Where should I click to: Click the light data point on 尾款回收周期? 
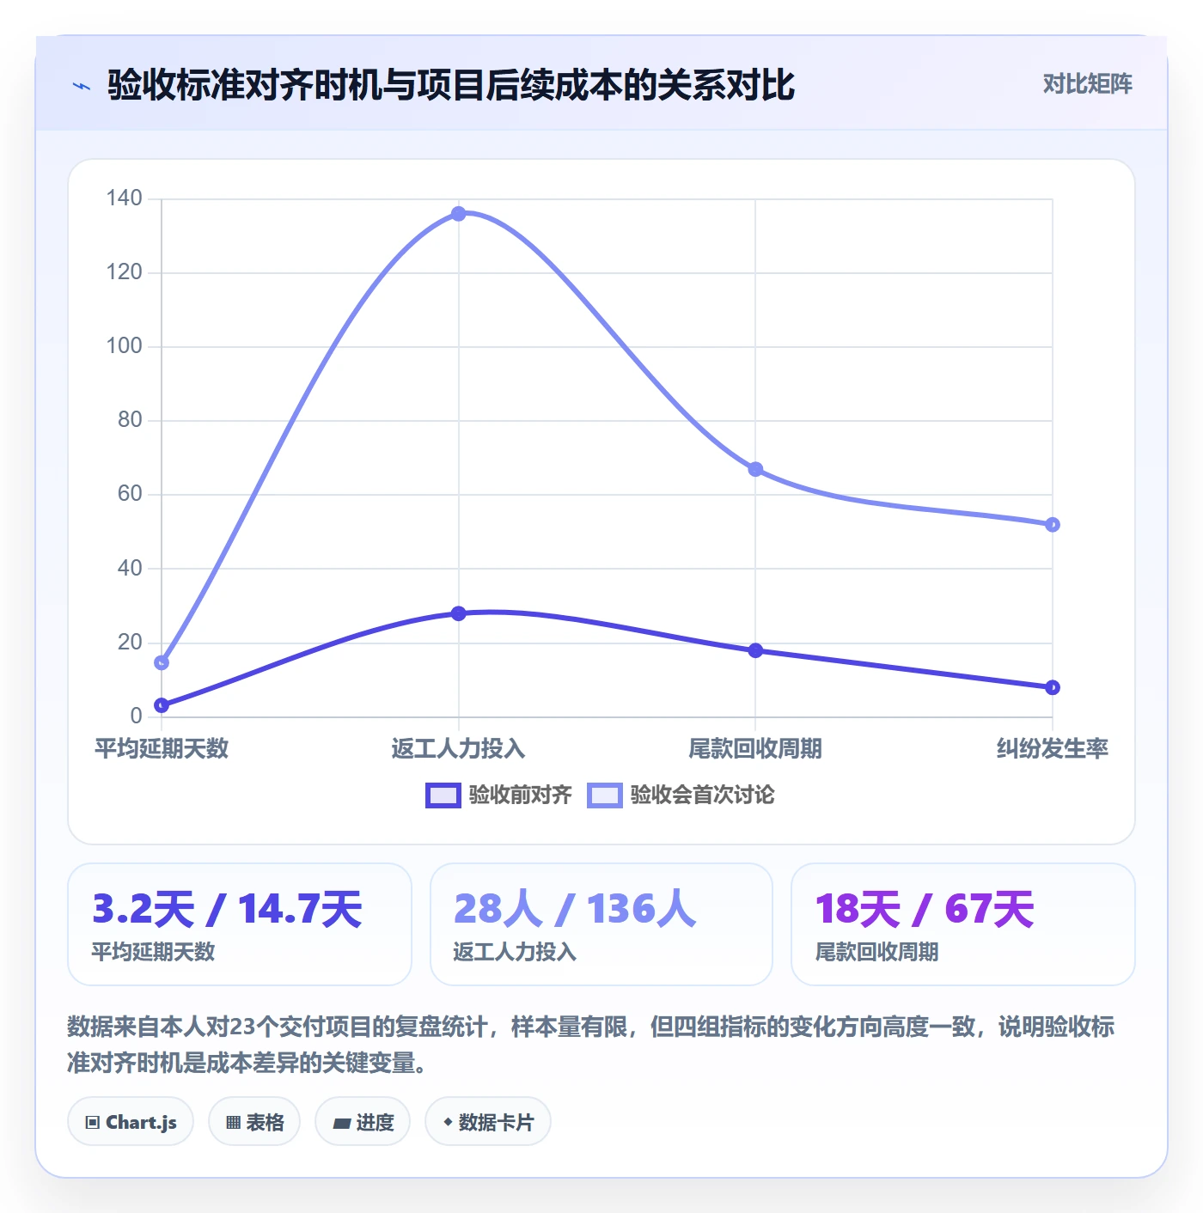[x=755, y=469]
